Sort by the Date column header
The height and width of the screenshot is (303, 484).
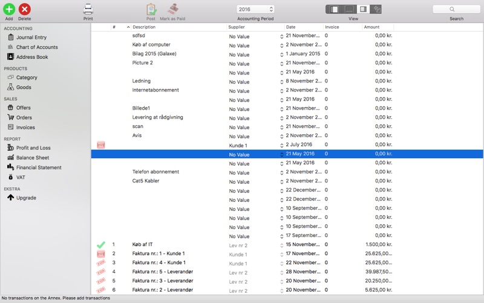tap(304, 27)
